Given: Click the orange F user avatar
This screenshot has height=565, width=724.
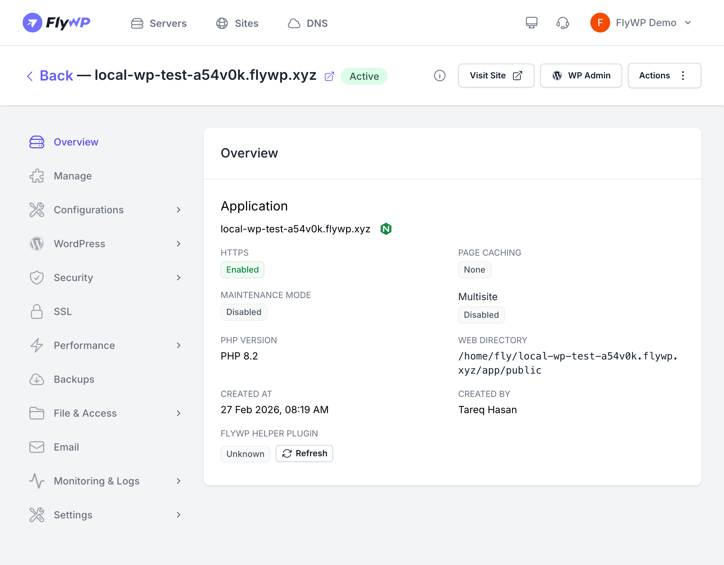Looking at the screenshot, I should click(x=600, y=23).
